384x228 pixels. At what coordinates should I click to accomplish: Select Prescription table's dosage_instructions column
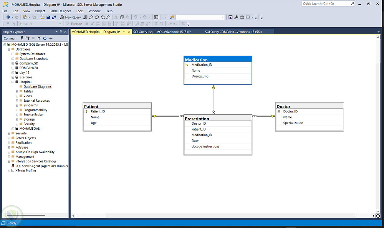click(218, 147)
